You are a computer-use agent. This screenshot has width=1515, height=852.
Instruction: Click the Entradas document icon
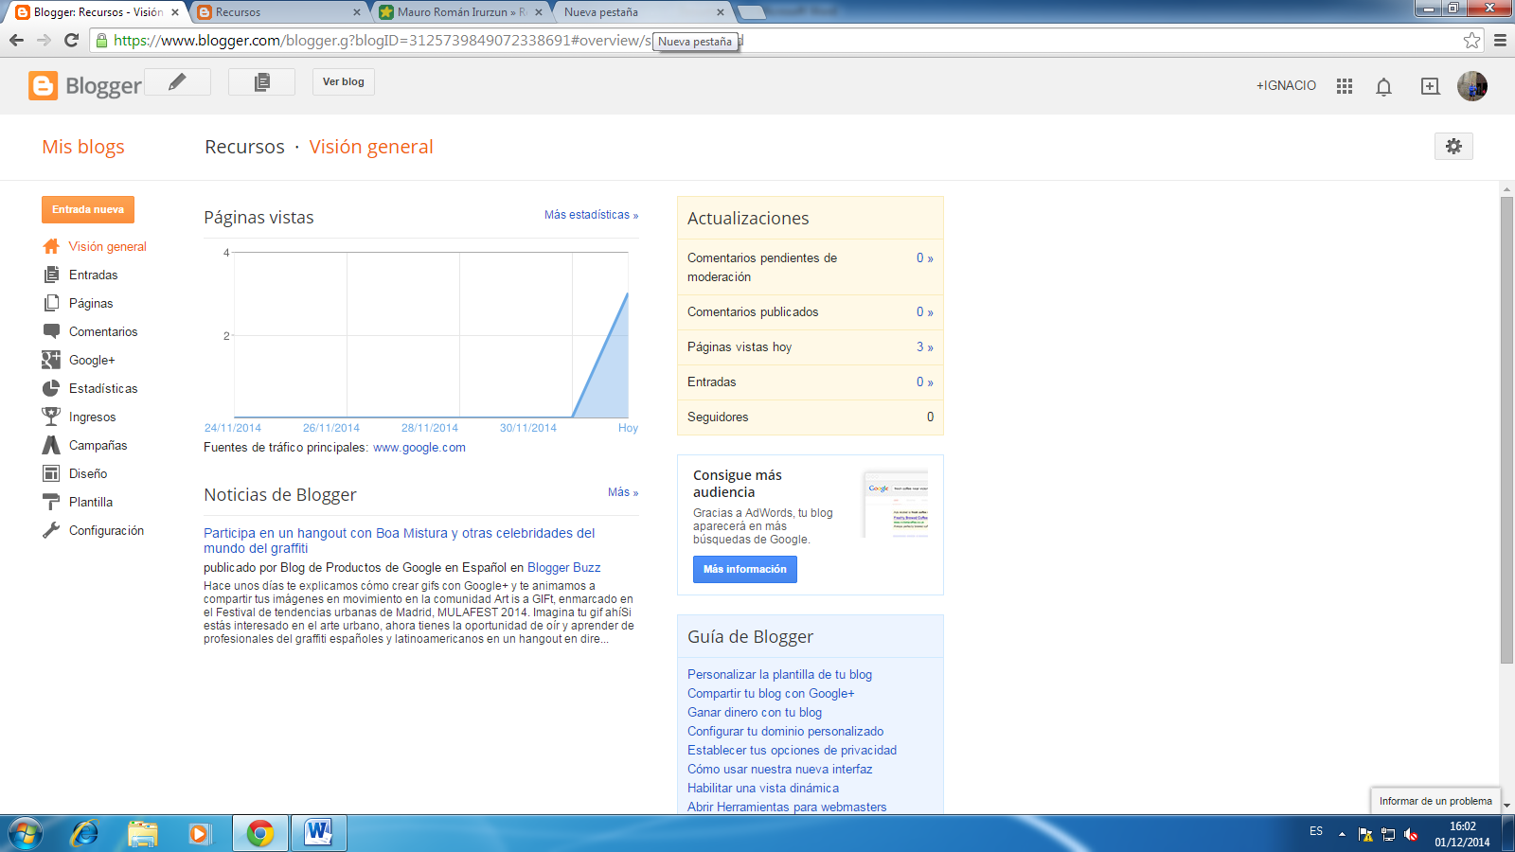pos(51,275)
